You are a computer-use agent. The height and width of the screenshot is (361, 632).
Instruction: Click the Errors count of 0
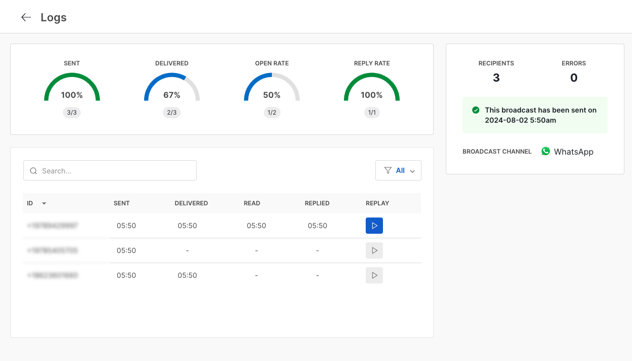pos(574,78)
